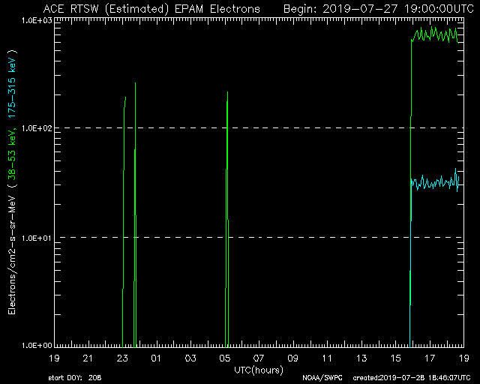Click the NOAA/SWPC credit label
Image resolution: width=480 pixels, height=384 pixels.
pyautogui.click(x=320, y=377)
